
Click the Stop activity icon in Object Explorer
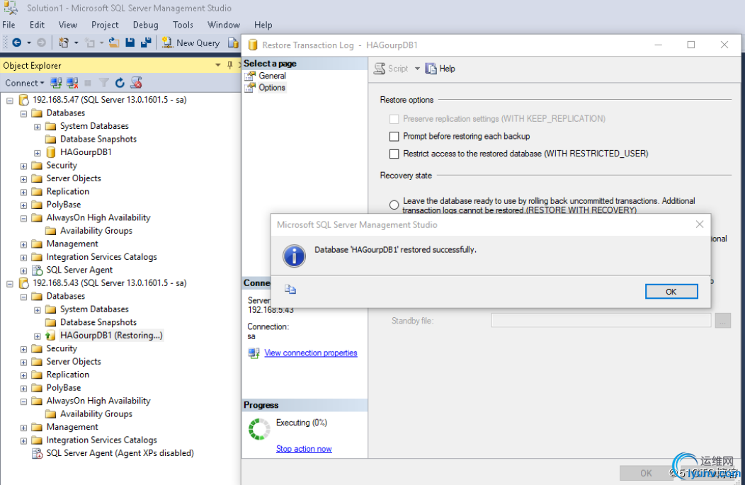coord(88,83)
